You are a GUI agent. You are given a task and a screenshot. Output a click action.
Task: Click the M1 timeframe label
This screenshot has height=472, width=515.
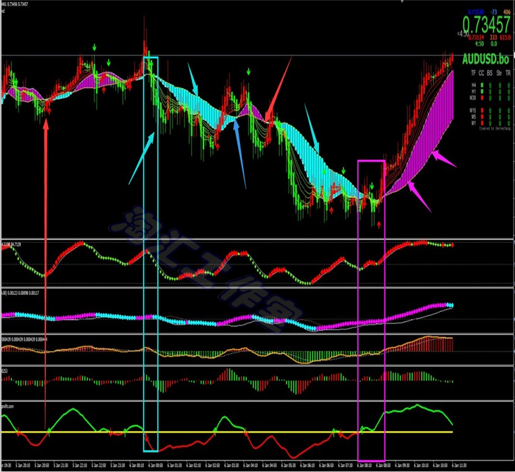point(474,123)
